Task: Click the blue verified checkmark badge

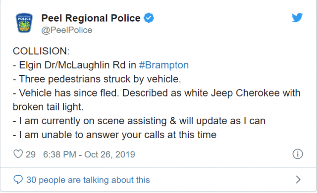Action: pyautogui.click(x=149, y=18)
